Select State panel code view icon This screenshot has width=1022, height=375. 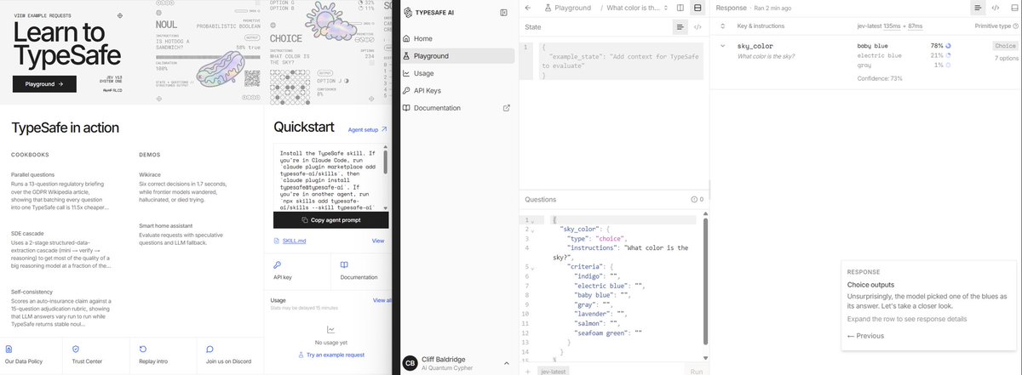698,27
